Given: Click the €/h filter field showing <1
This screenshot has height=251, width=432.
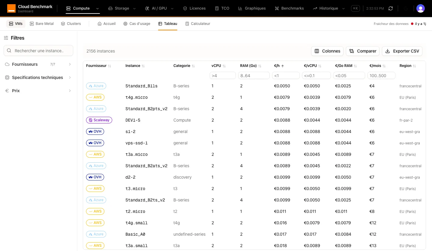Looking at the screenshot, I should tap(286, 75).
